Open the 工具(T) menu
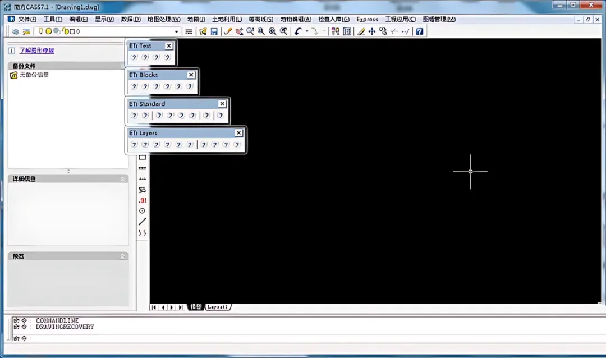Screen dimensions: 606x358 click(53, 19)
